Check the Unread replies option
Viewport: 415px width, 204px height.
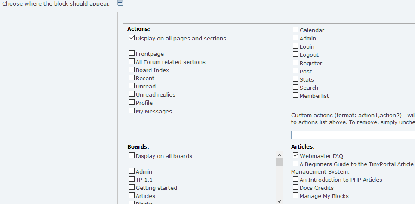[x=132, y=94]
